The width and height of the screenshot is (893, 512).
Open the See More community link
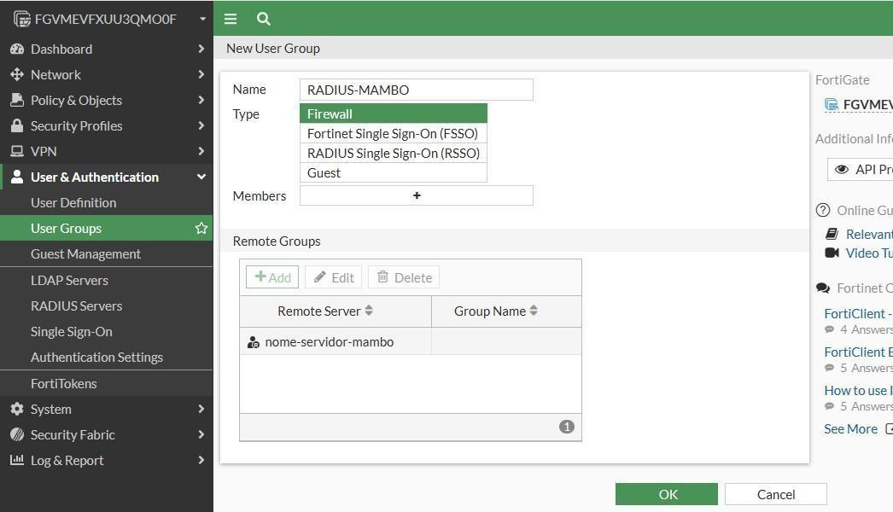[x=851, y=429]
